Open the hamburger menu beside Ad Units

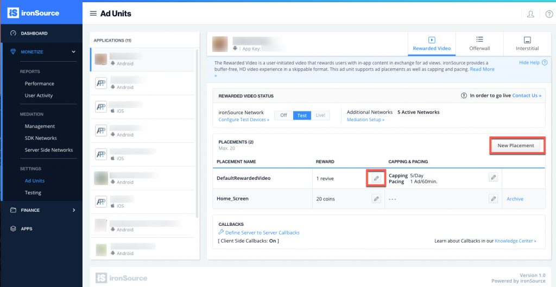point(93,14)
